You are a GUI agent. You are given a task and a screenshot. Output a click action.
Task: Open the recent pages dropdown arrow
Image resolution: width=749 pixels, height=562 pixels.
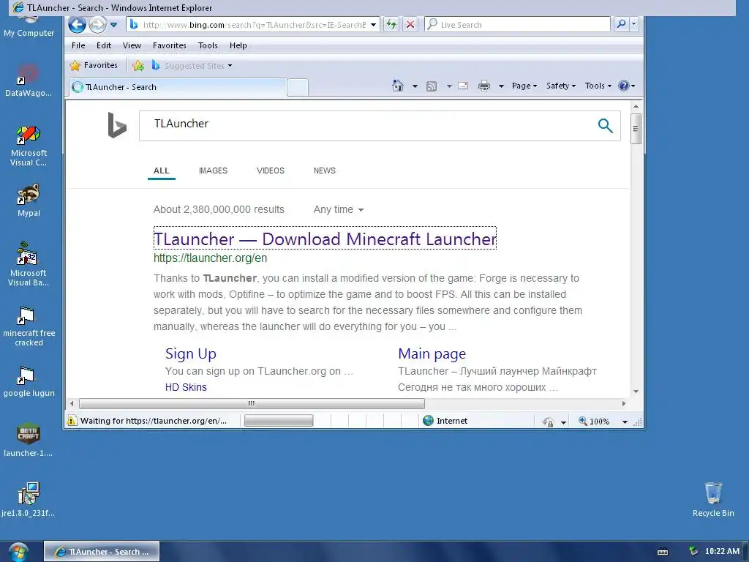click(x=113, y=25)
